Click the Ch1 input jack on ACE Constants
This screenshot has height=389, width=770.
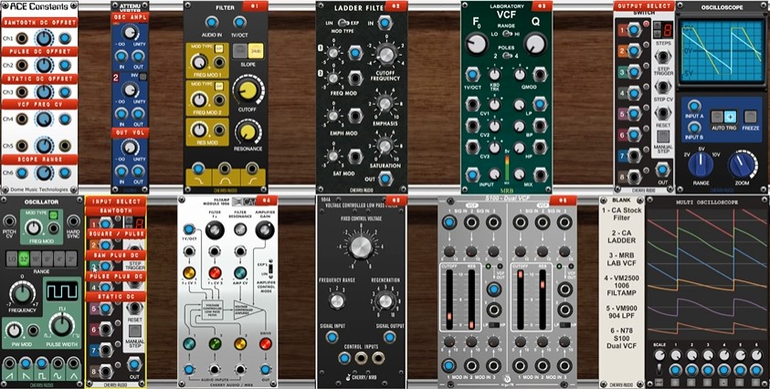pos(22,37)
